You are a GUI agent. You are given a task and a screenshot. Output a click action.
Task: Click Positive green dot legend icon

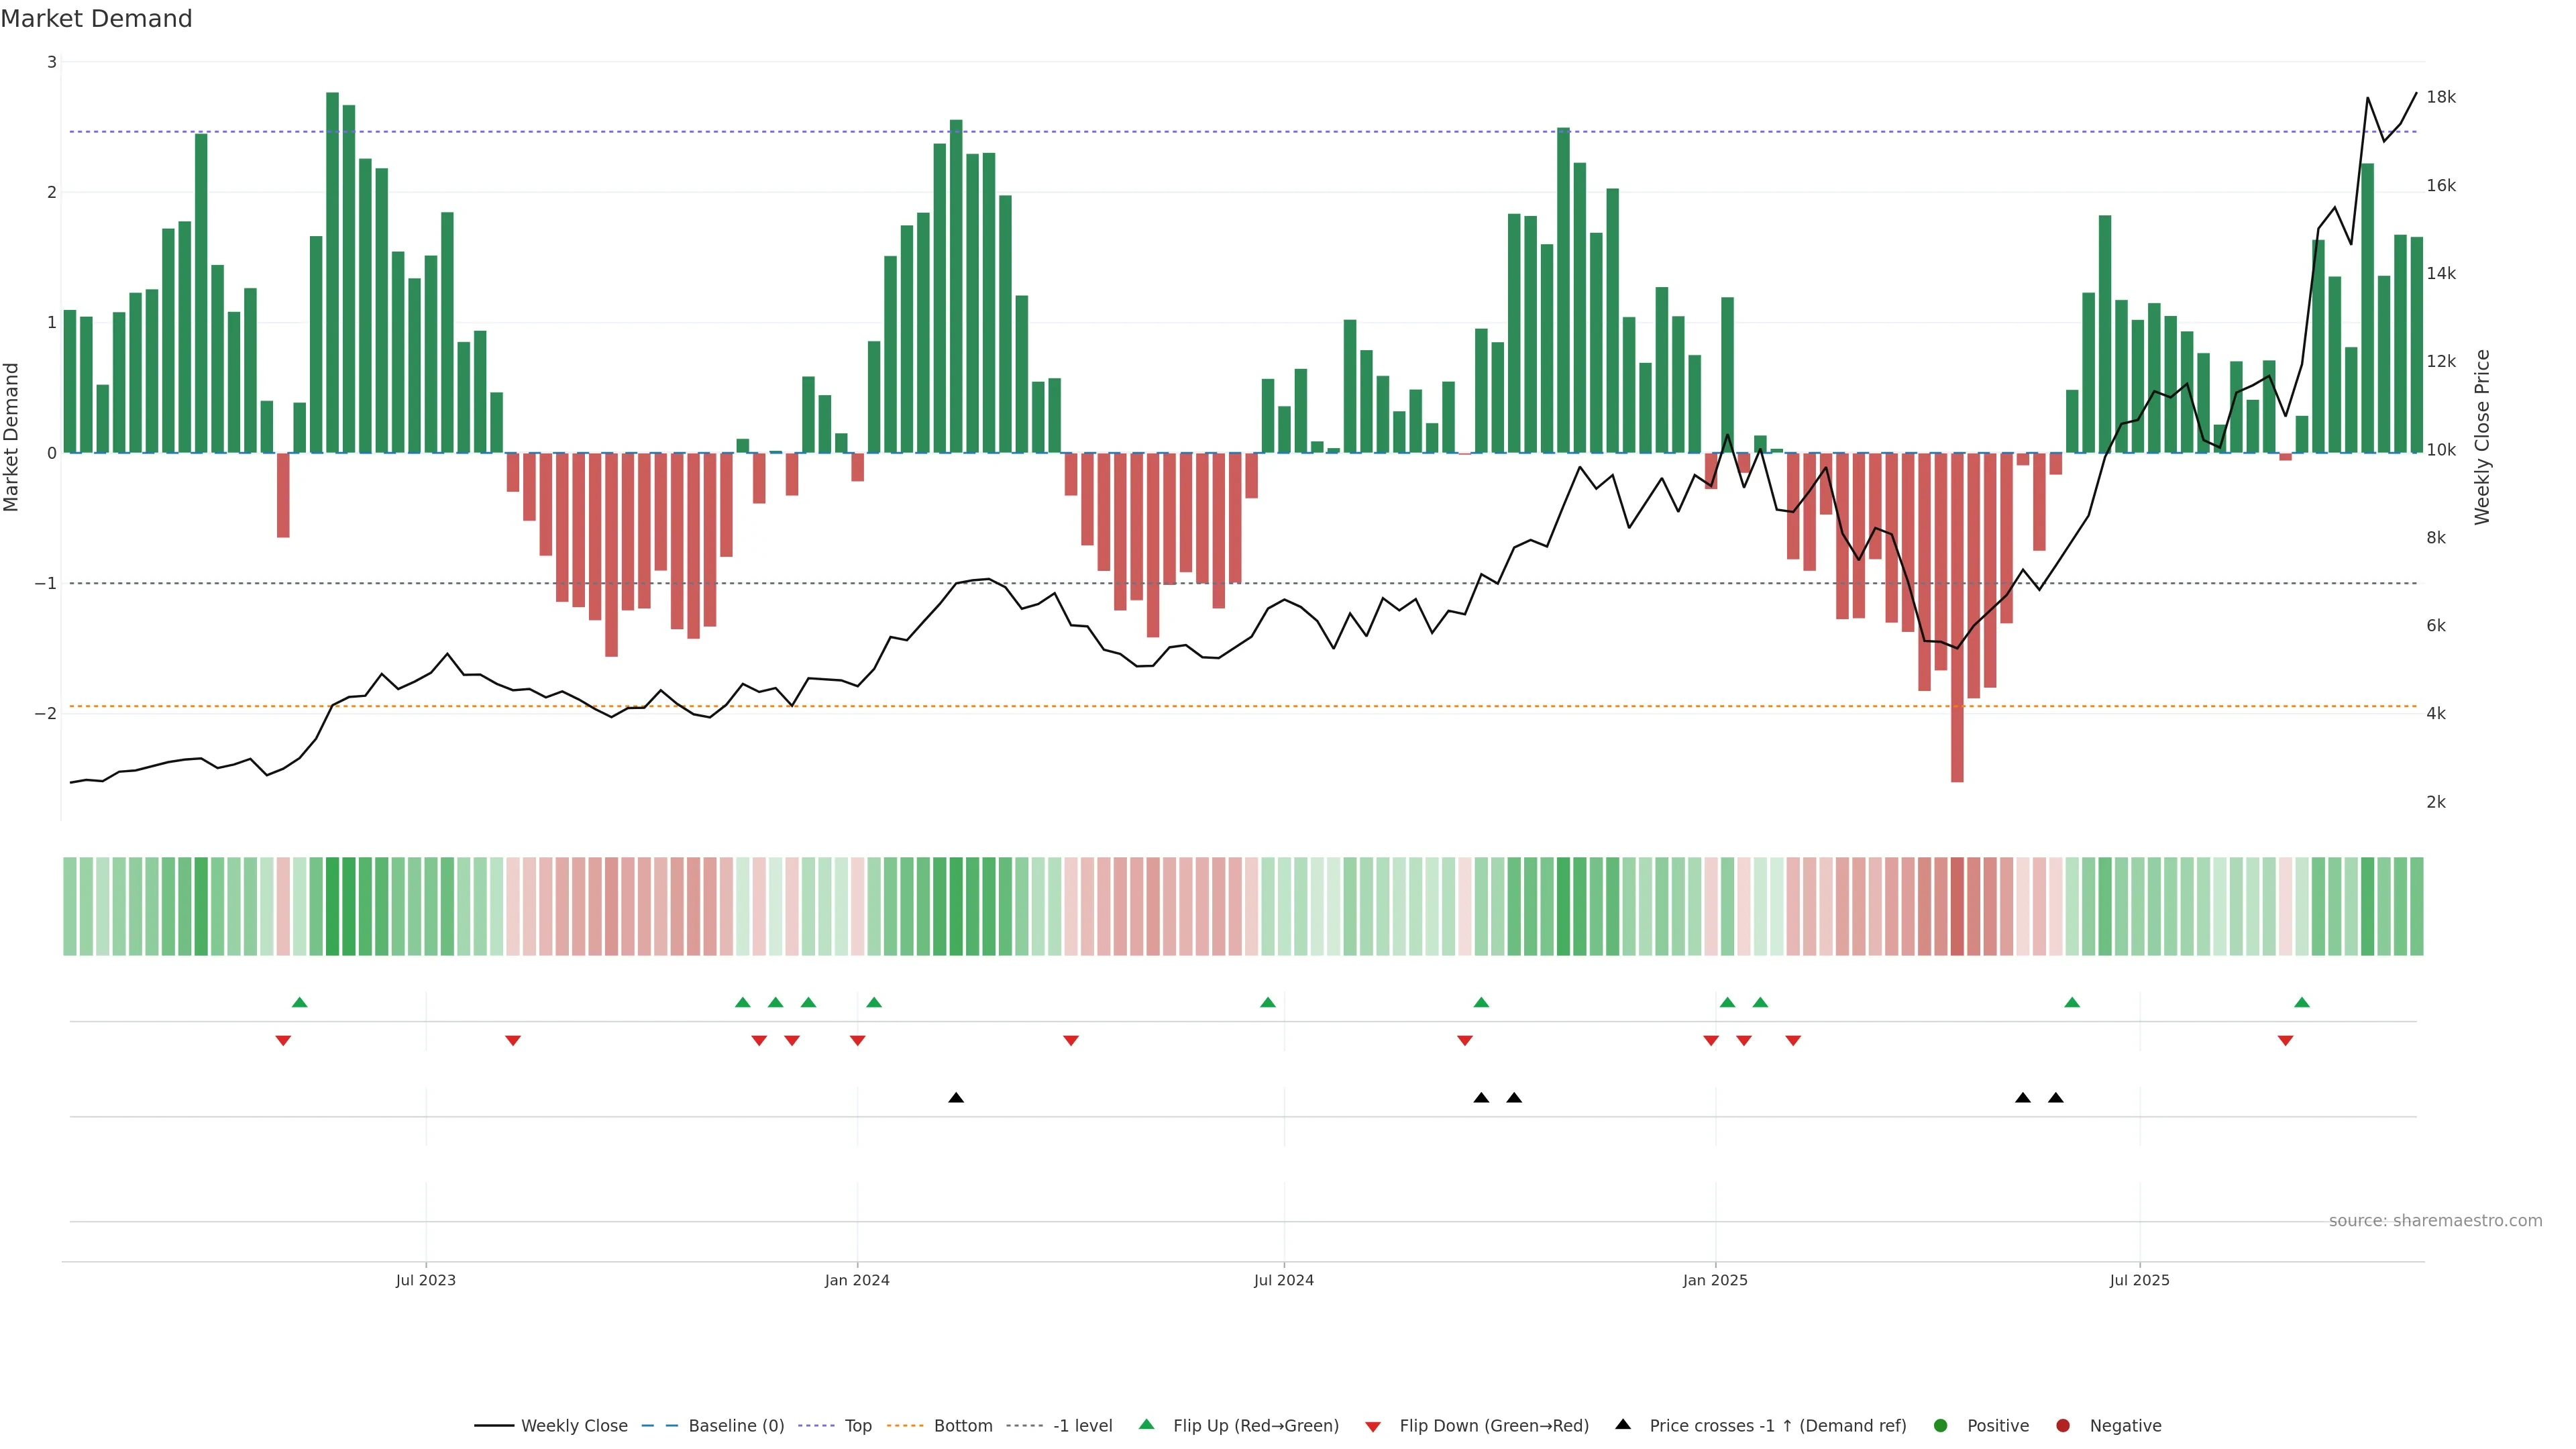pos(1941,1426)
